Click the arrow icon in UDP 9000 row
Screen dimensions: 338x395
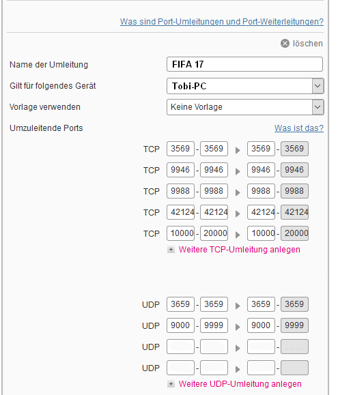click(x=238, y=327)
